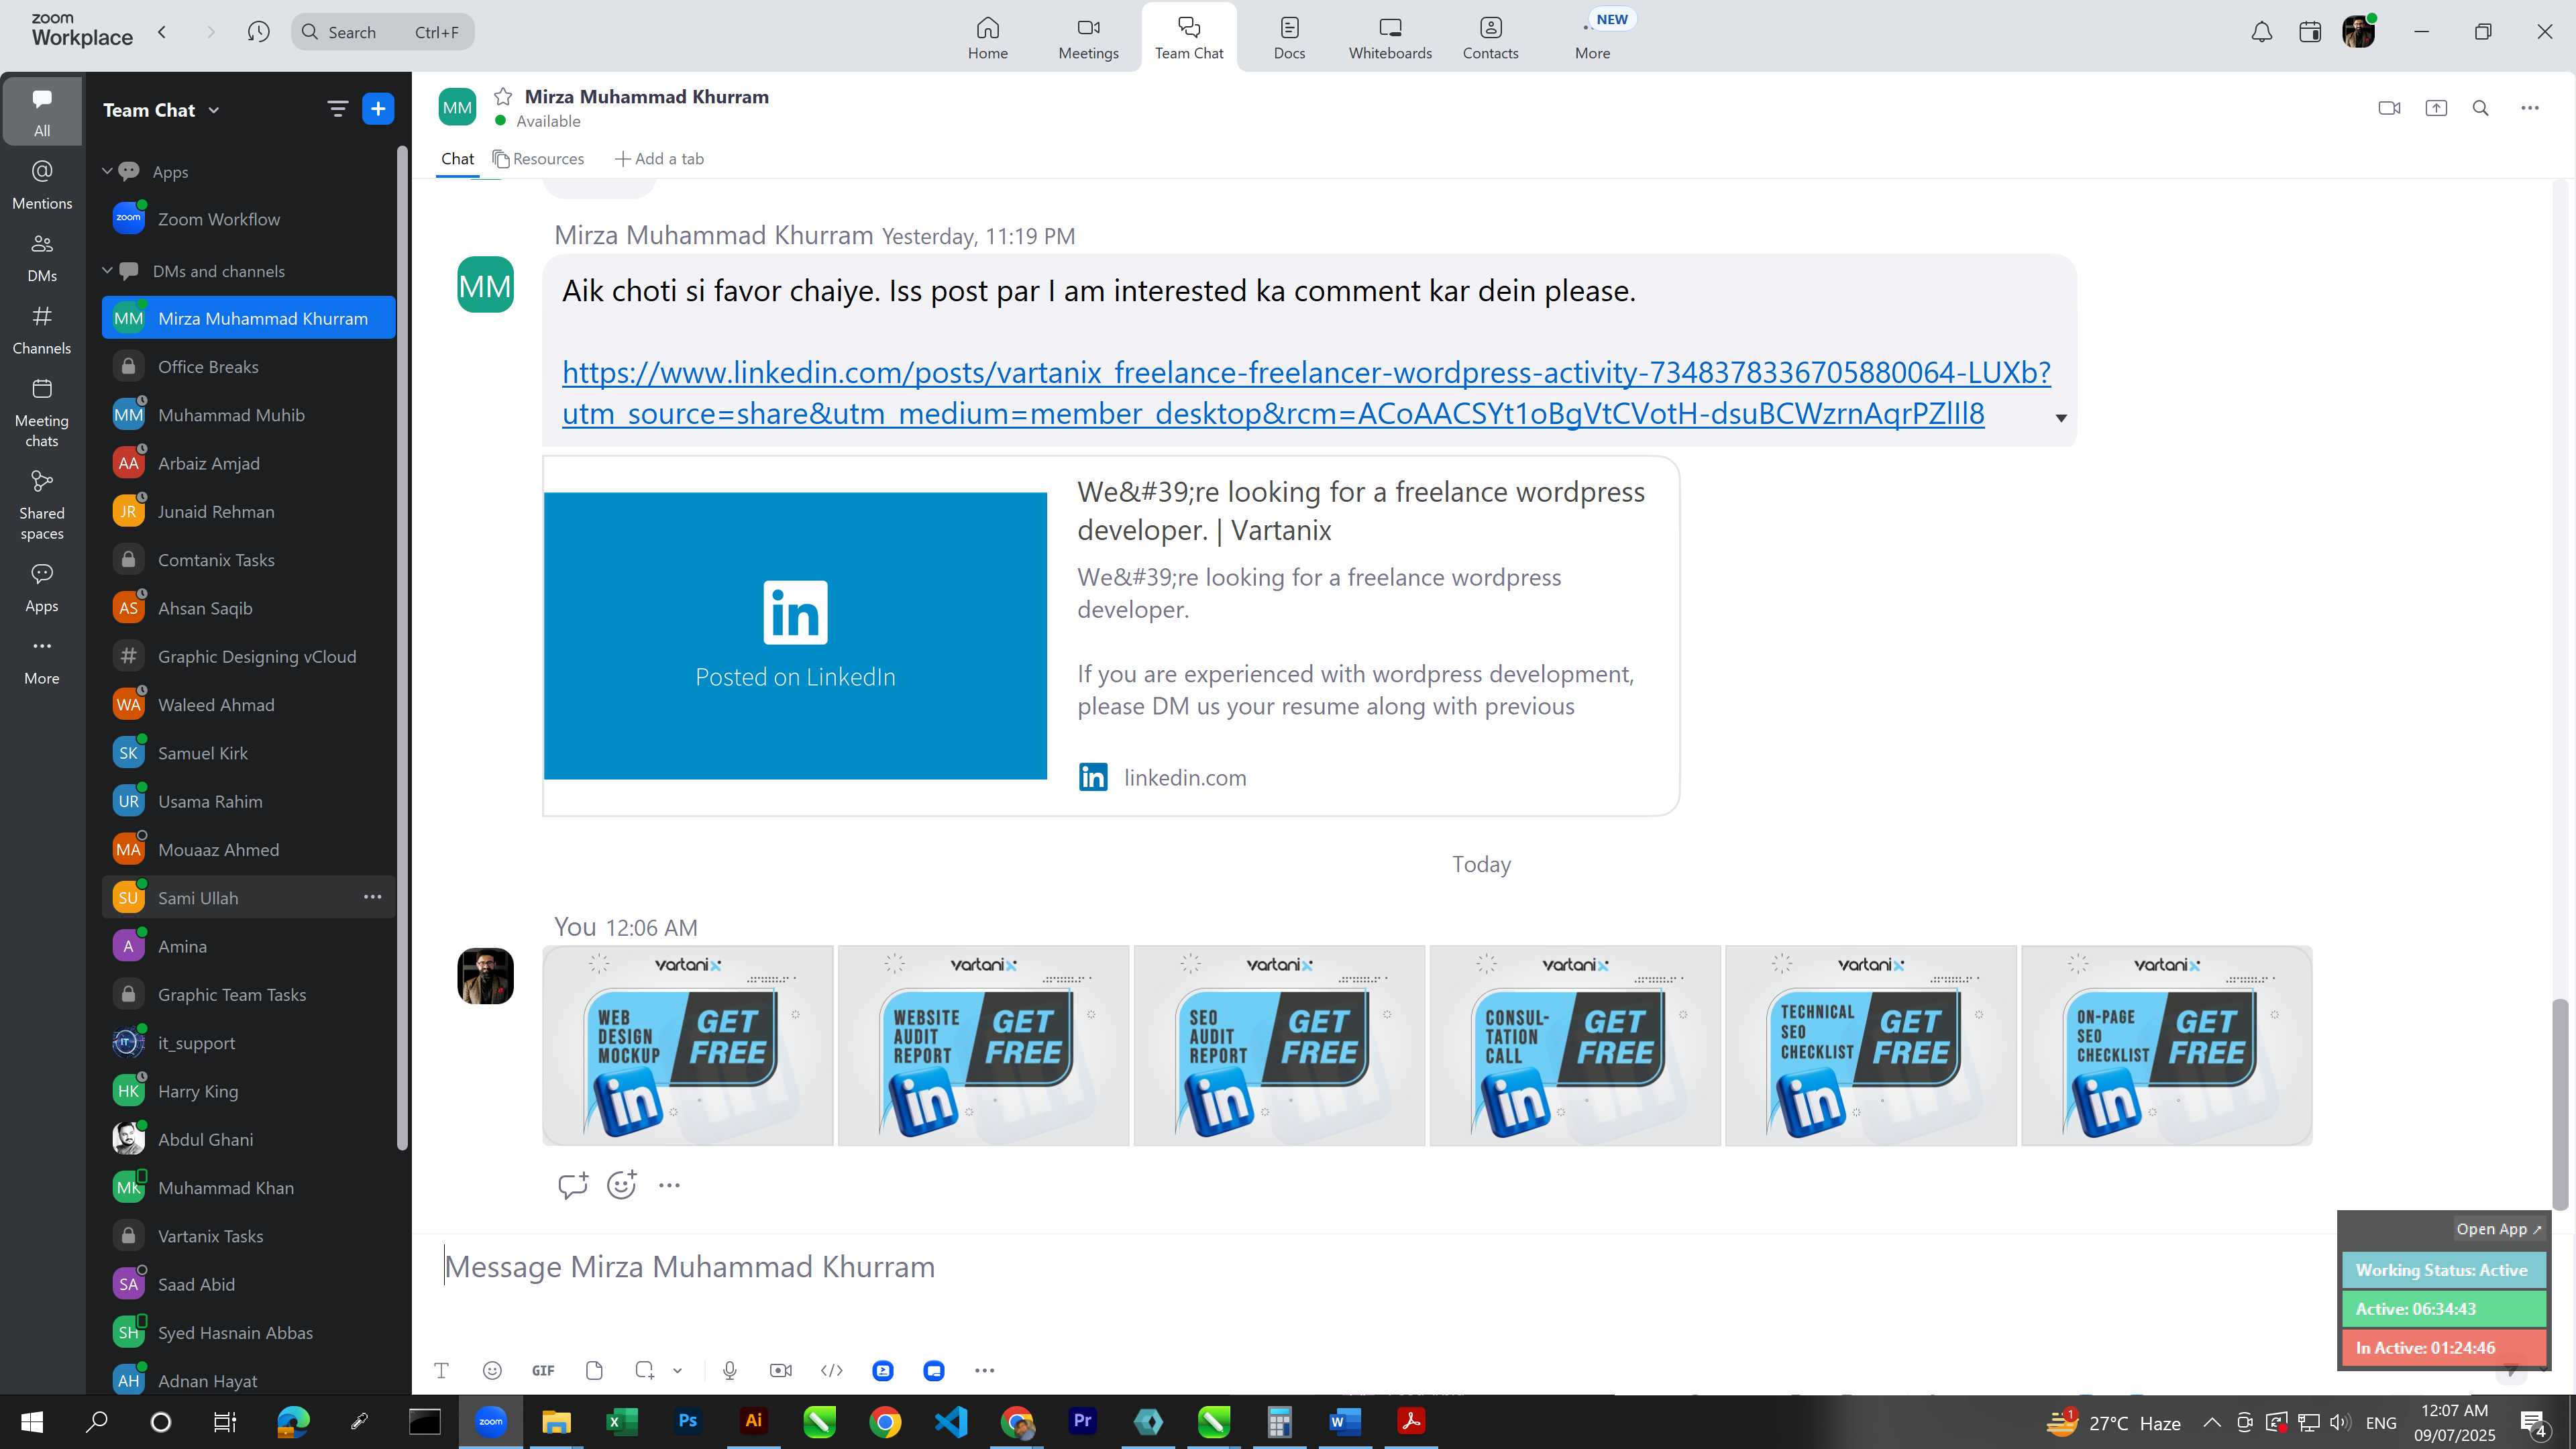Screen dimensions: 2576x1449
Task: Collapse the DMs and channels section
Action: click(107, 270)
